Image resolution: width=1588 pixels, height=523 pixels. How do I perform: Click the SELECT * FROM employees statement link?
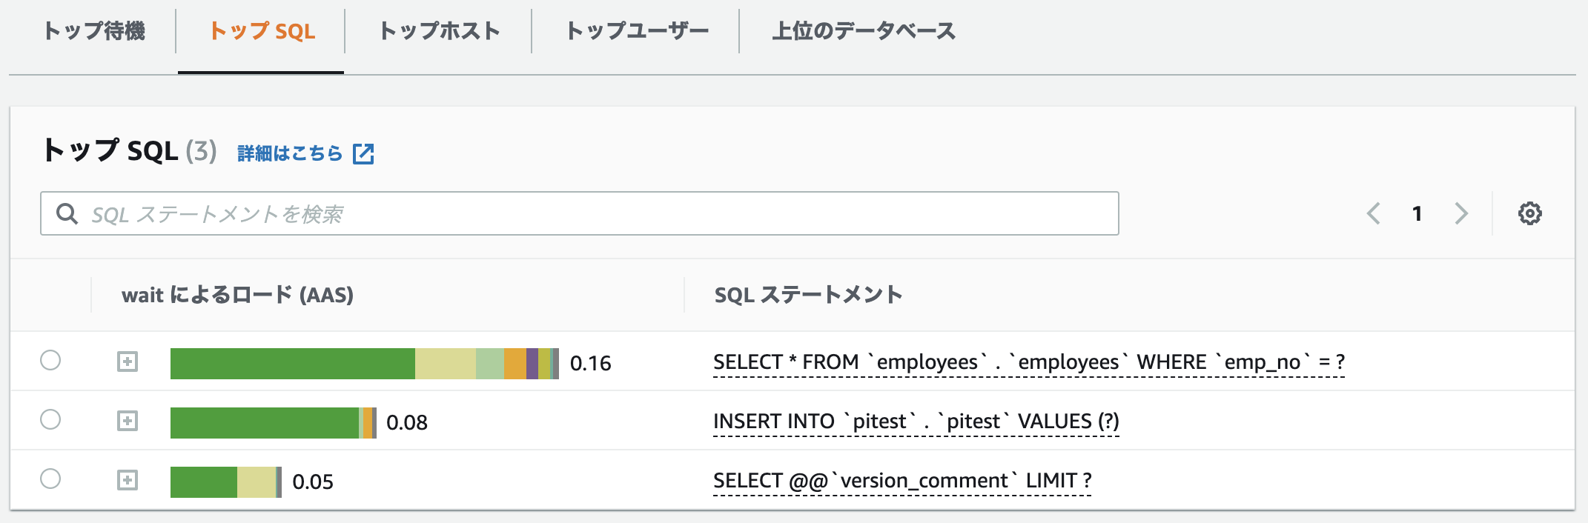tap(1028, 362)
